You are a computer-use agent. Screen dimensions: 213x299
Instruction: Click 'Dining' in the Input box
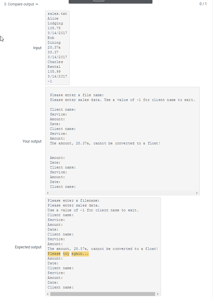[54, 42]
